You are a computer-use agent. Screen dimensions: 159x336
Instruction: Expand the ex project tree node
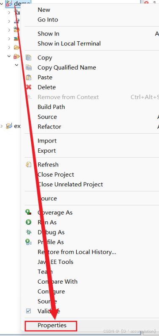click(x=2, y=126)
